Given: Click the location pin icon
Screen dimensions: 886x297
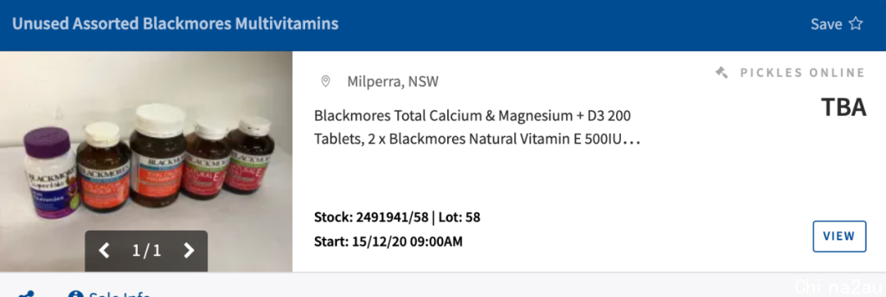Looking at the screenshot, I should click(326, 81).
